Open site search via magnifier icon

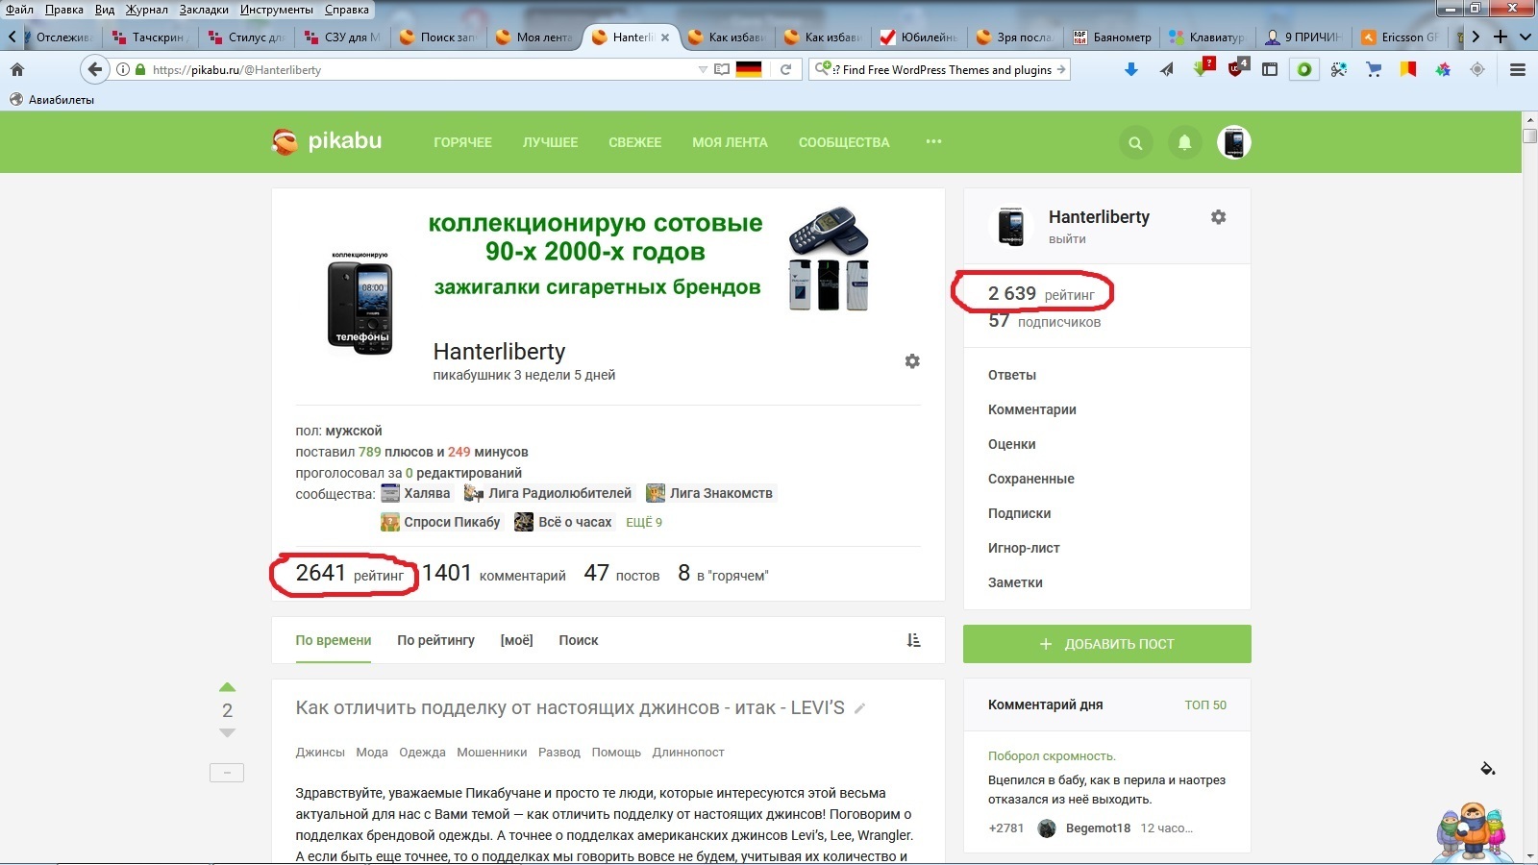1135,142
